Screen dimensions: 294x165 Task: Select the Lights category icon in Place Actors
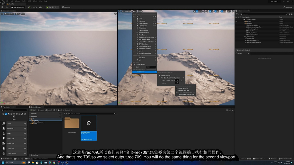[x=9, y=114]
